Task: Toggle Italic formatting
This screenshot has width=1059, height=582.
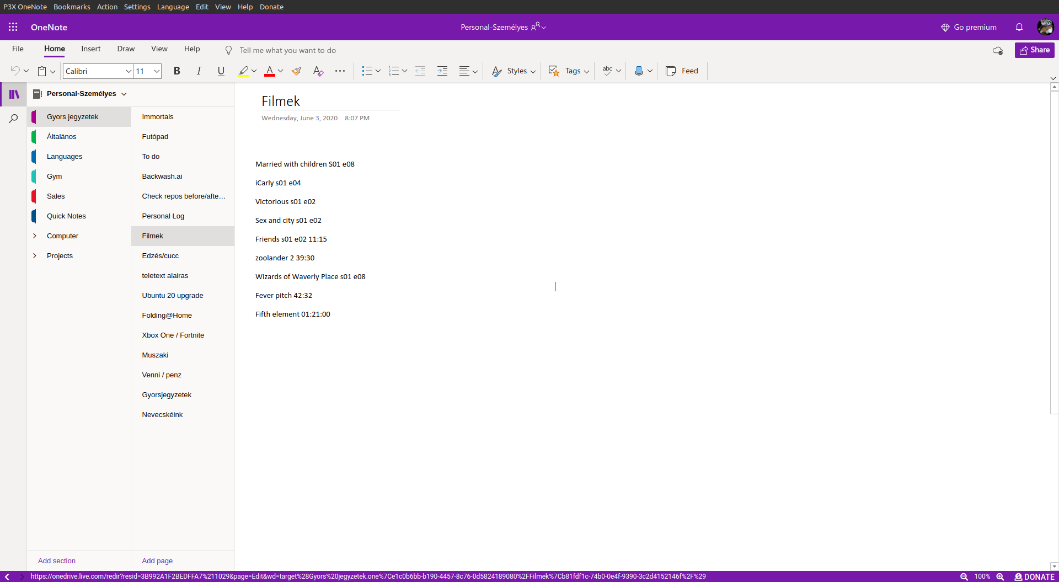Action: pyautogui.click(x=199, y=71)
